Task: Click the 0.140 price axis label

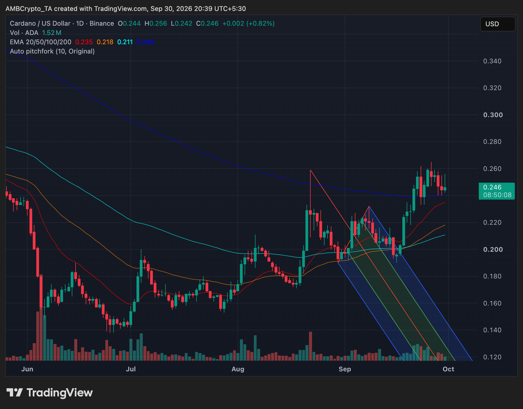Action: (492, 330)
